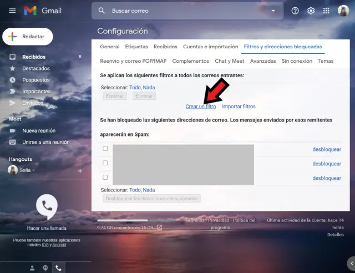355x273 pixels.
Task: Switch to the Etiquetas tab
Action: 136,47
